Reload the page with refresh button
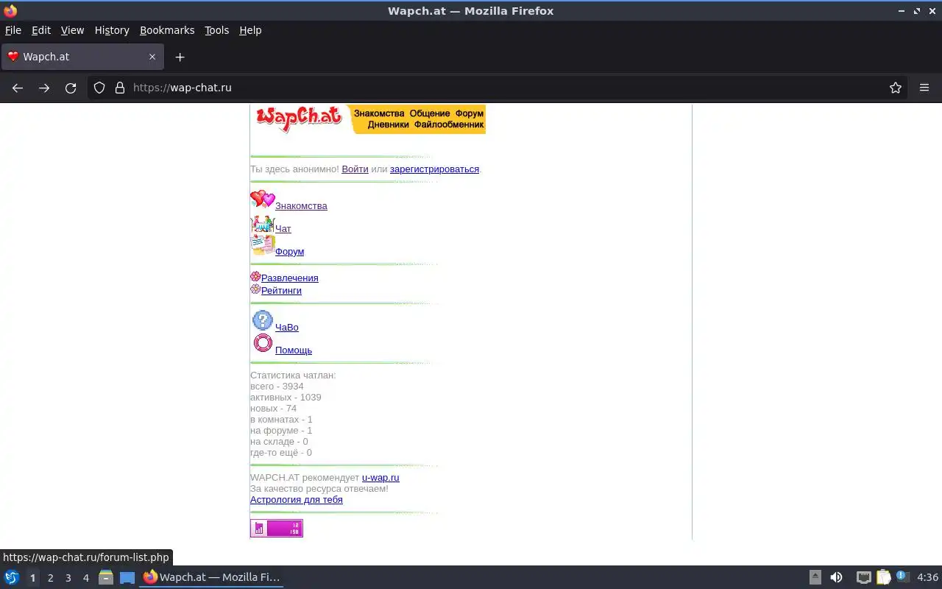Viewport: 942px width, 589px height. (71, 88)
